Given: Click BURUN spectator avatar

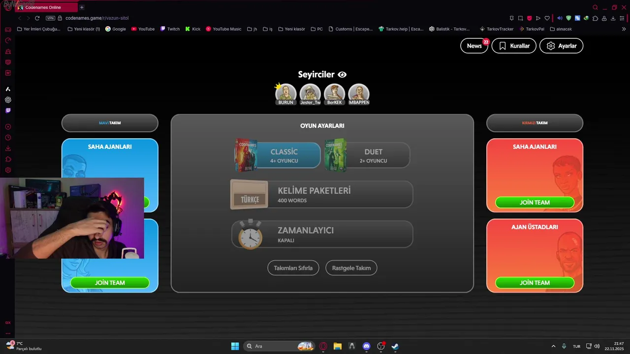Looking at the screenshot, I should click(285, 93).
